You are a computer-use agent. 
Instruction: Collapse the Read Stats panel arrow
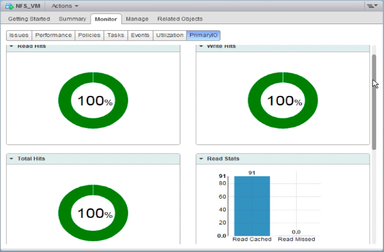point(201,159)
